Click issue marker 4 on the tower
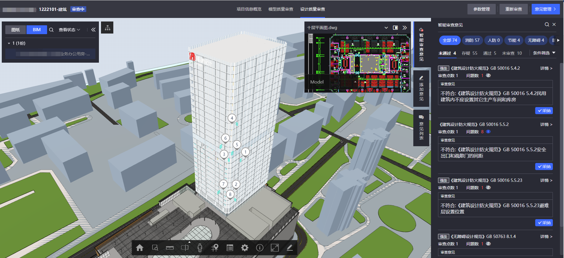Screen dimensions: 564x258 [x=232, y=118]
